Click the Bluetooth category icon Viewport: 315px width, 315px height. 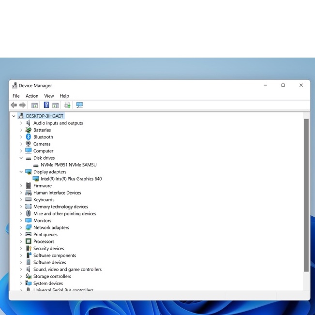[29, 137]
